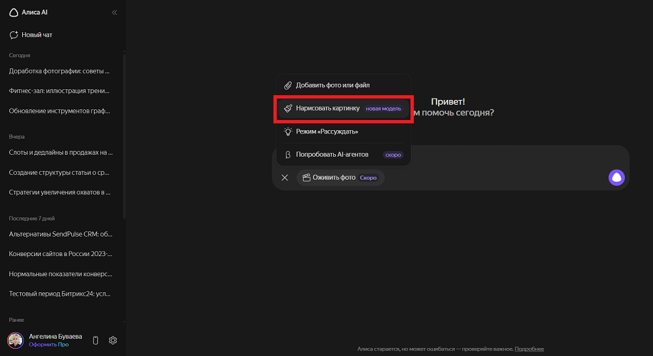This screenshot has width=653, height=356.
Task: Enable 'Режим «Рассуждать»' menu option
Action: coord(343,131)
